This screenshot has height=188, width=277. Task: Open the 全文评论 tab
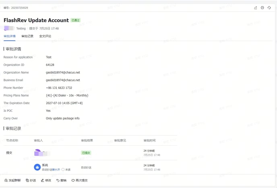click(x=45, y=36)
